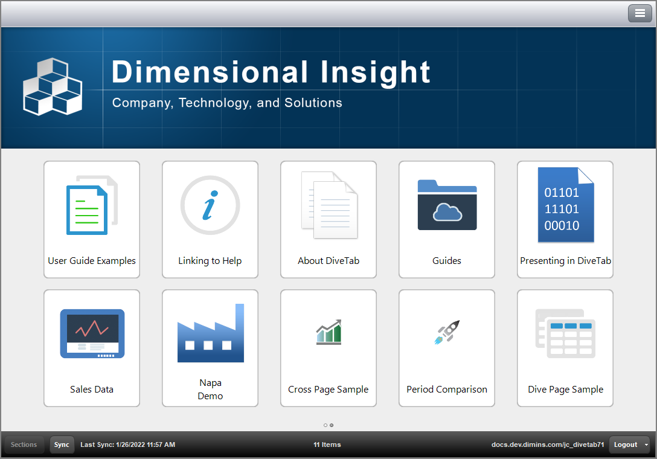
Task: Select the Linking to Help info icon
Action: (210, 204)
